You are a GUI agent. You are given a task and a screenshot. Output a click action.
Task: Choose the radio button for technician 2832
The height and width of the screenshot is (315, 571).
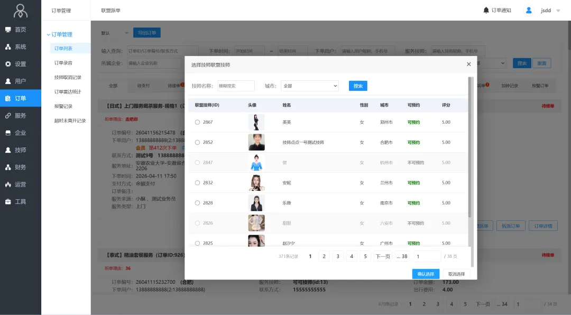(198, 183)
